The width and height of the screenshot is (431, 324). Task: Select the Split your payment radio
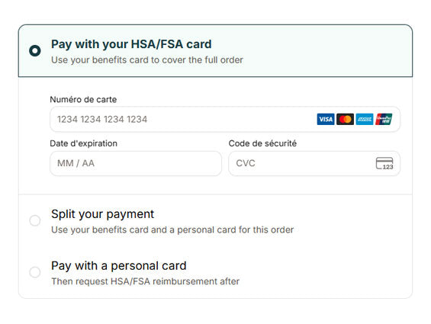click(x=35, y=220)
